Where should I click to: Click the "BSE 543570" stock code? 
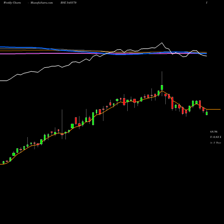coord(69,3)
